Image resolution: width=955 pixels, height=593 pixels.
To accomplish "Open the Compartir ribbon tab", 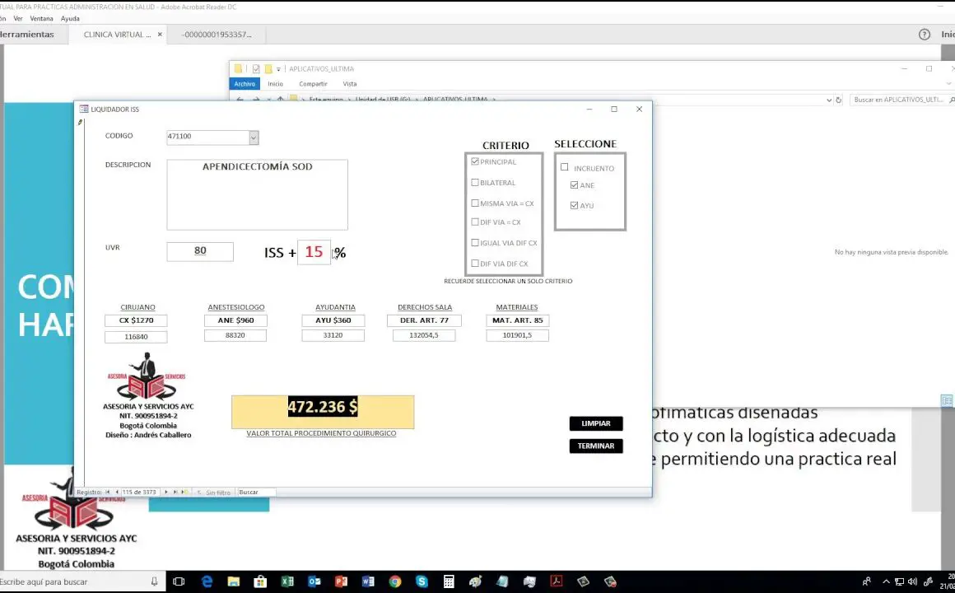I will click(313, 84).
